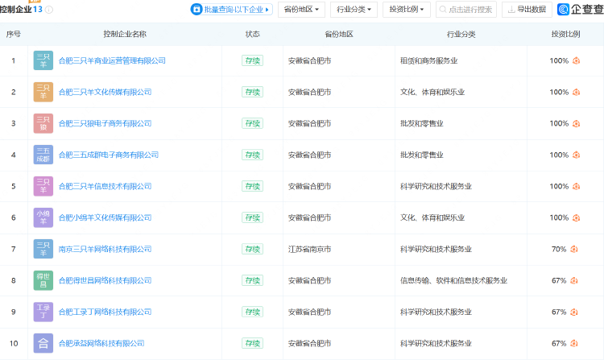Image resolution: width=604 pixels, height=364 pixels.
Task: Click the 三只狼 company logo tile
Action: 43,123
